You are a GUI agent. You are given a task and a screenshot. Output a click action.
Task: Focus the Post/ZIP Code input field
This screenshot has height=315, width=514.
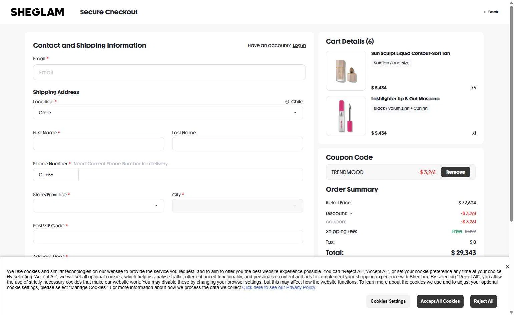click(168, 237)
